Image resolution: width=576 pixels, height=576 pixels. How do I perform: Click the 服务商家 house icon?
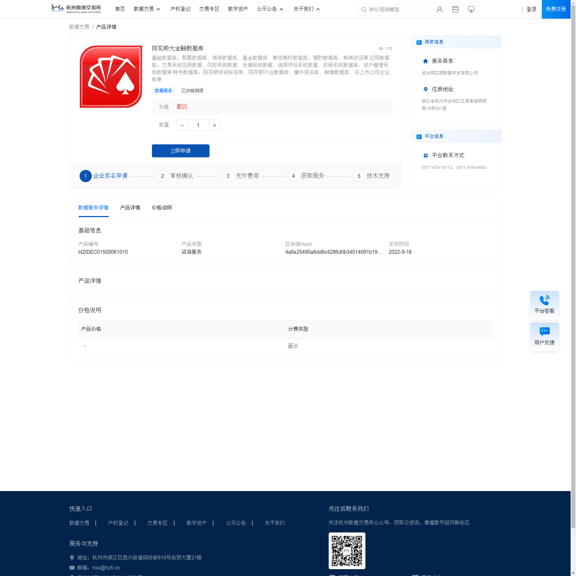point(426,61)
